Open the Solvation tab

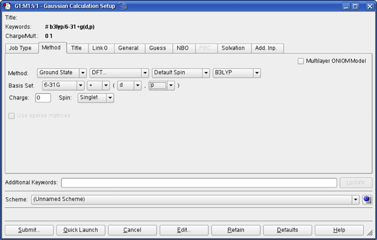(233, 48)
